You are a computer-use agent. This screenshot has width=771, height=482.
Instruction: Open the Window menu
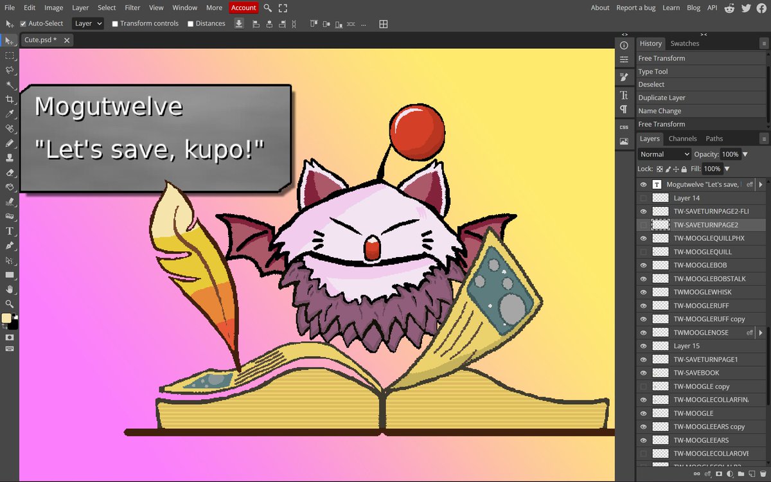(185, 8)
